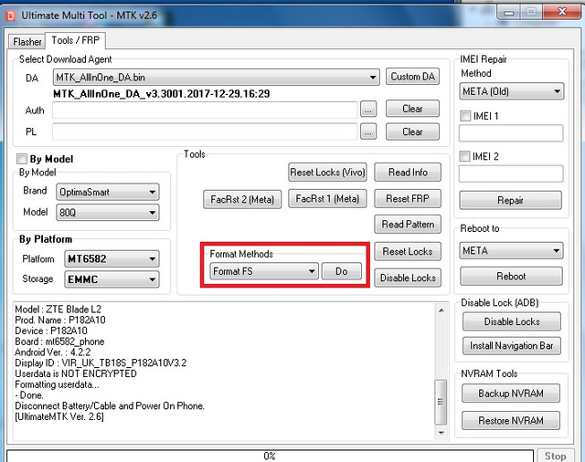
Task: Click FacRst 1 (Meta) button
Action: pos(327,198)
